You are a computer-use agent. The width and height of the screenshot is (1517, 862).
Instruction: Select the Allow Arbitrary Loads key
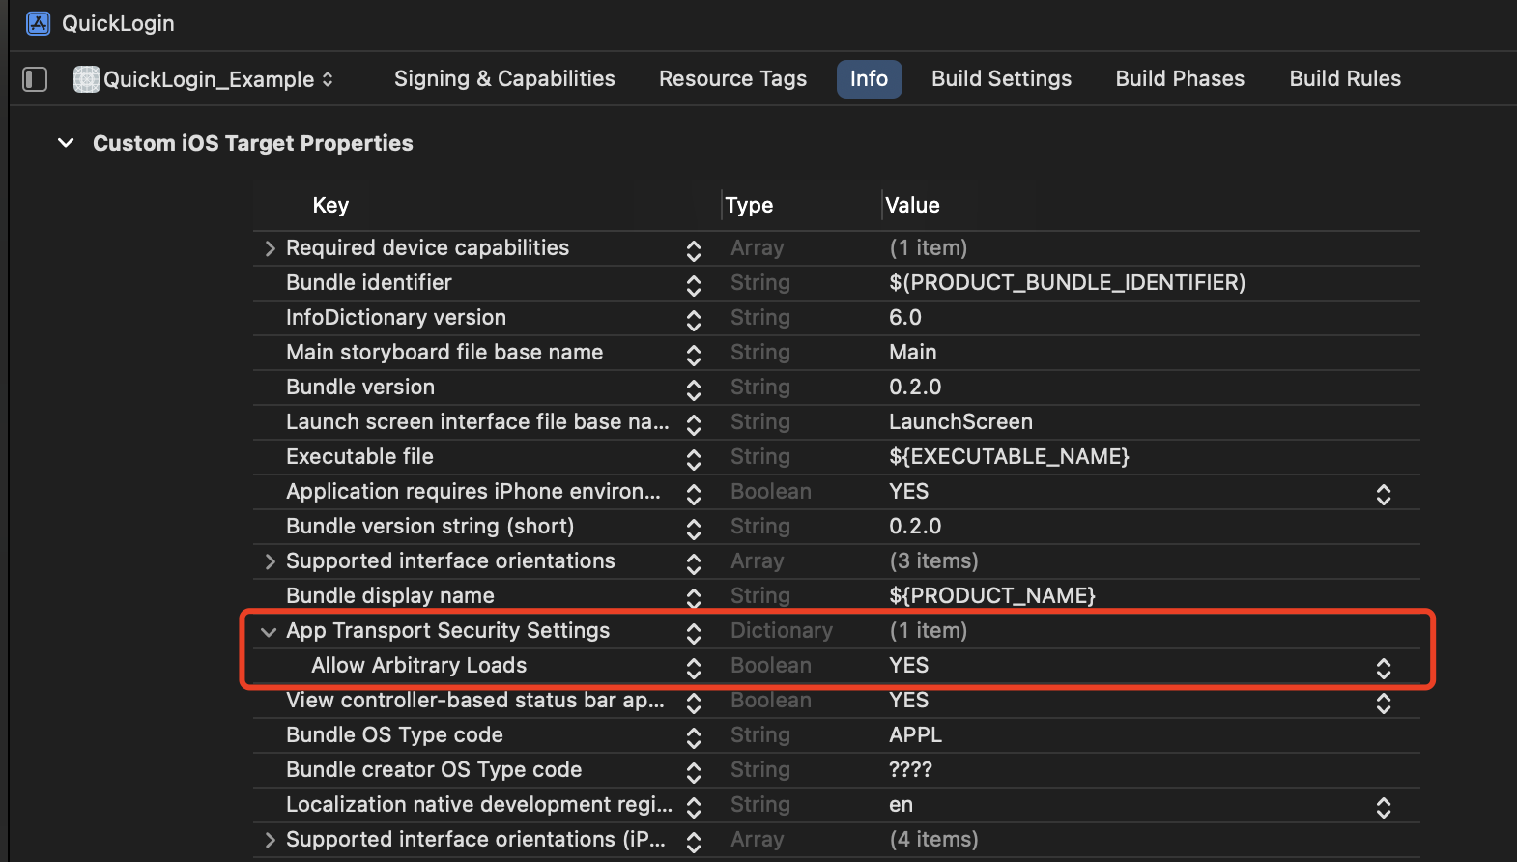(x=418, y=665)
